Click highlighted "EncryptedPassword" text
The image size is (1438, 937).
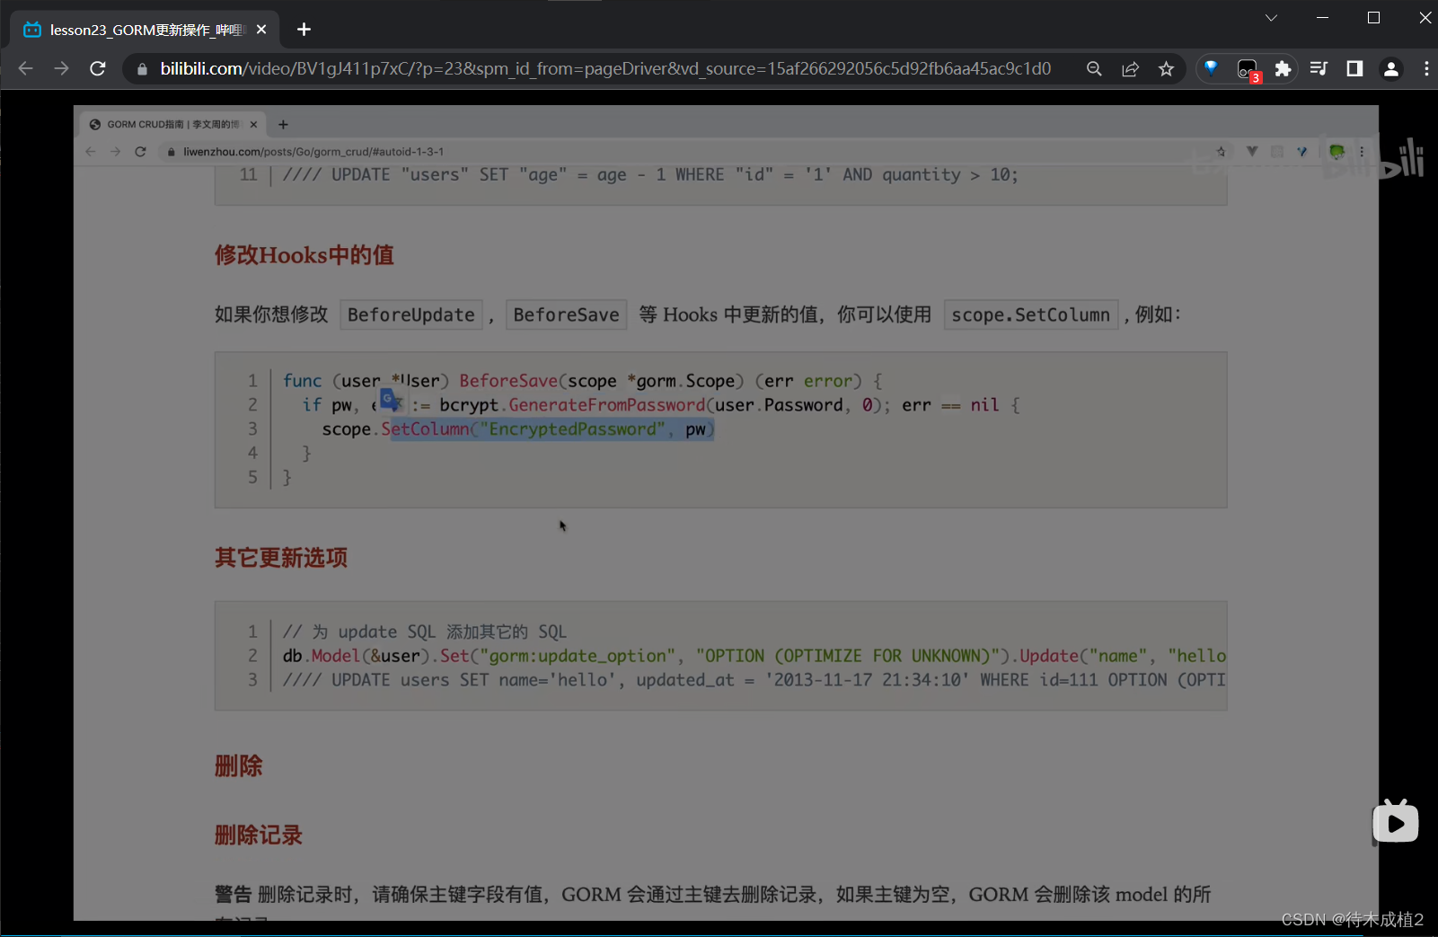tap(573, 429)
